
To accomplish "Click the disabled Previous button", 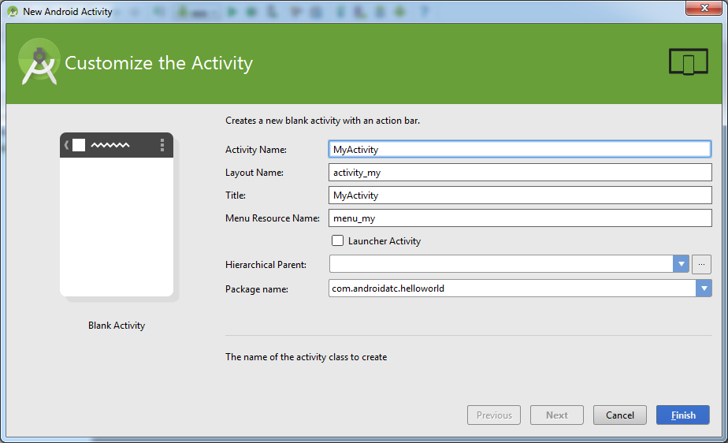I will [493, 415].
